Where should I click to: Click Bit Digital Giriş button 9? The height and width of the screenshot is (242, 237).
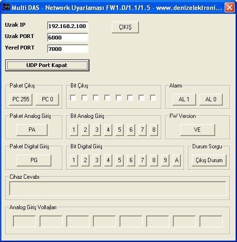point(165,160)
